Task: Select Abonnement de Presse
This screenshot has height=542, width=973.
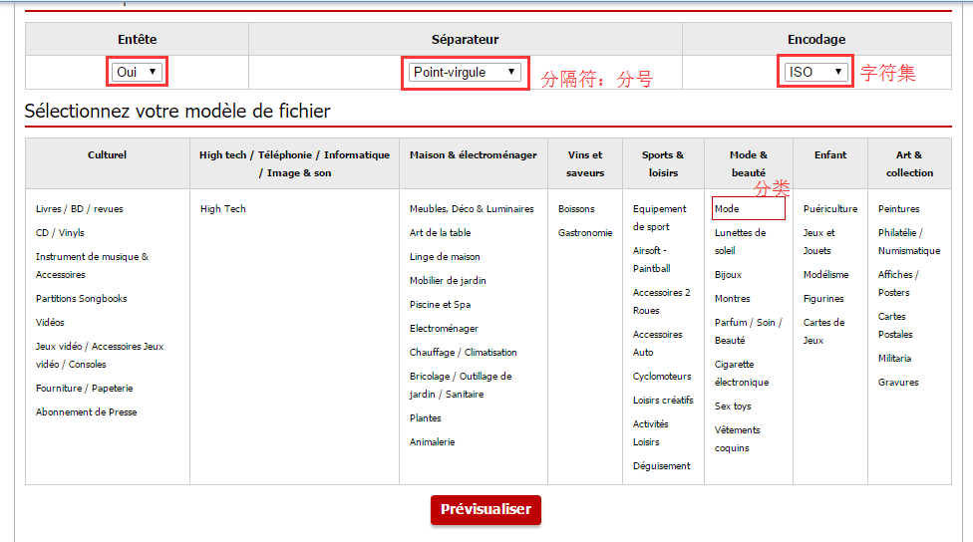Action: pos(87,412)
